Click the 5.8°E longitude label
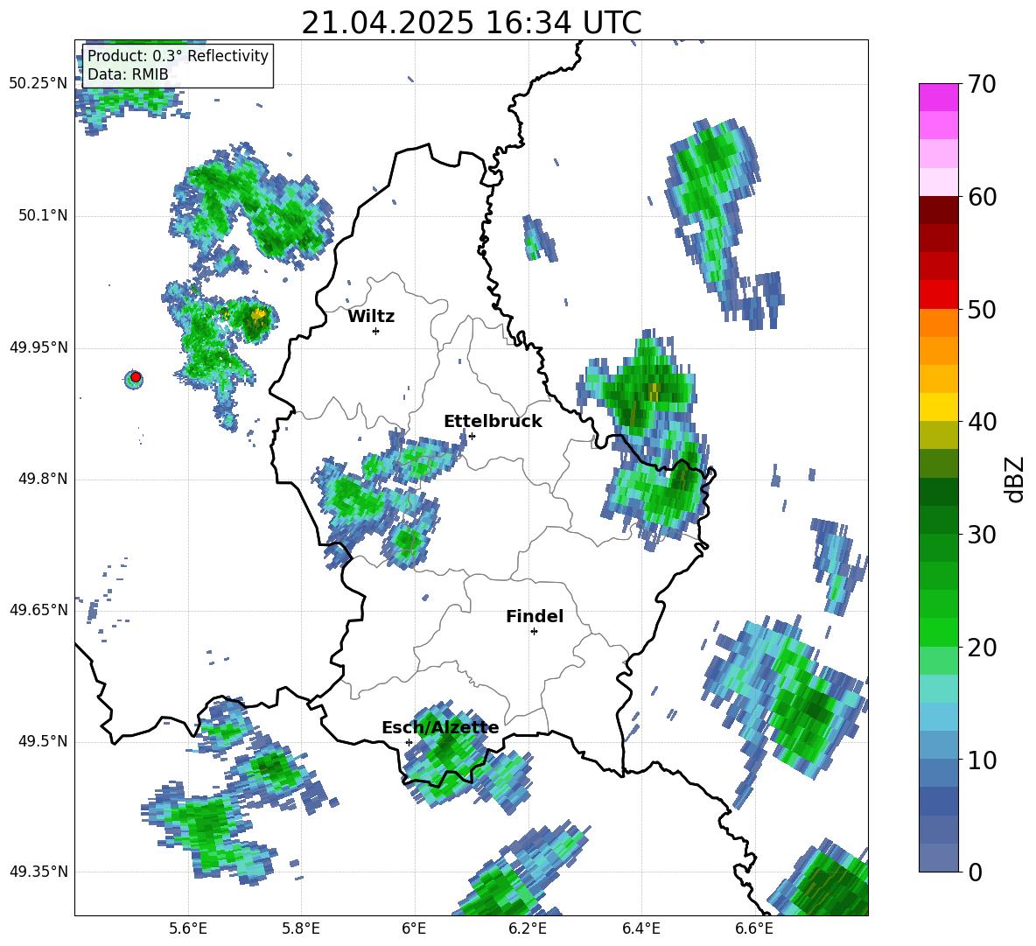Image resolution: width=1036 pixels, height=946 pixels. [x=301, y=928]
